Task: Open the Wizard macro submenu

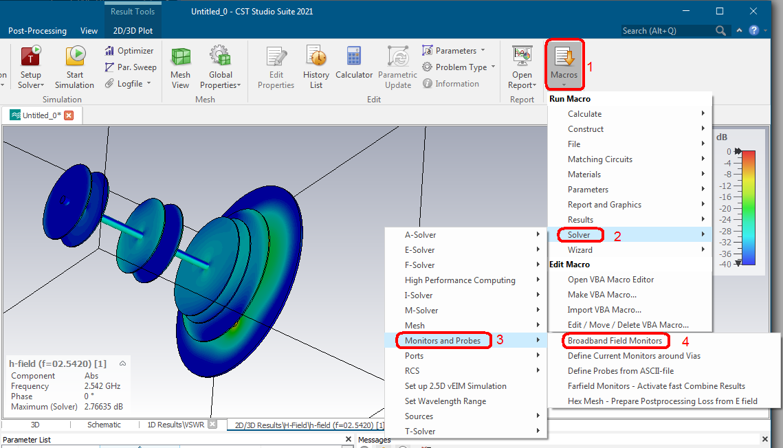Action: coord(630,250)
